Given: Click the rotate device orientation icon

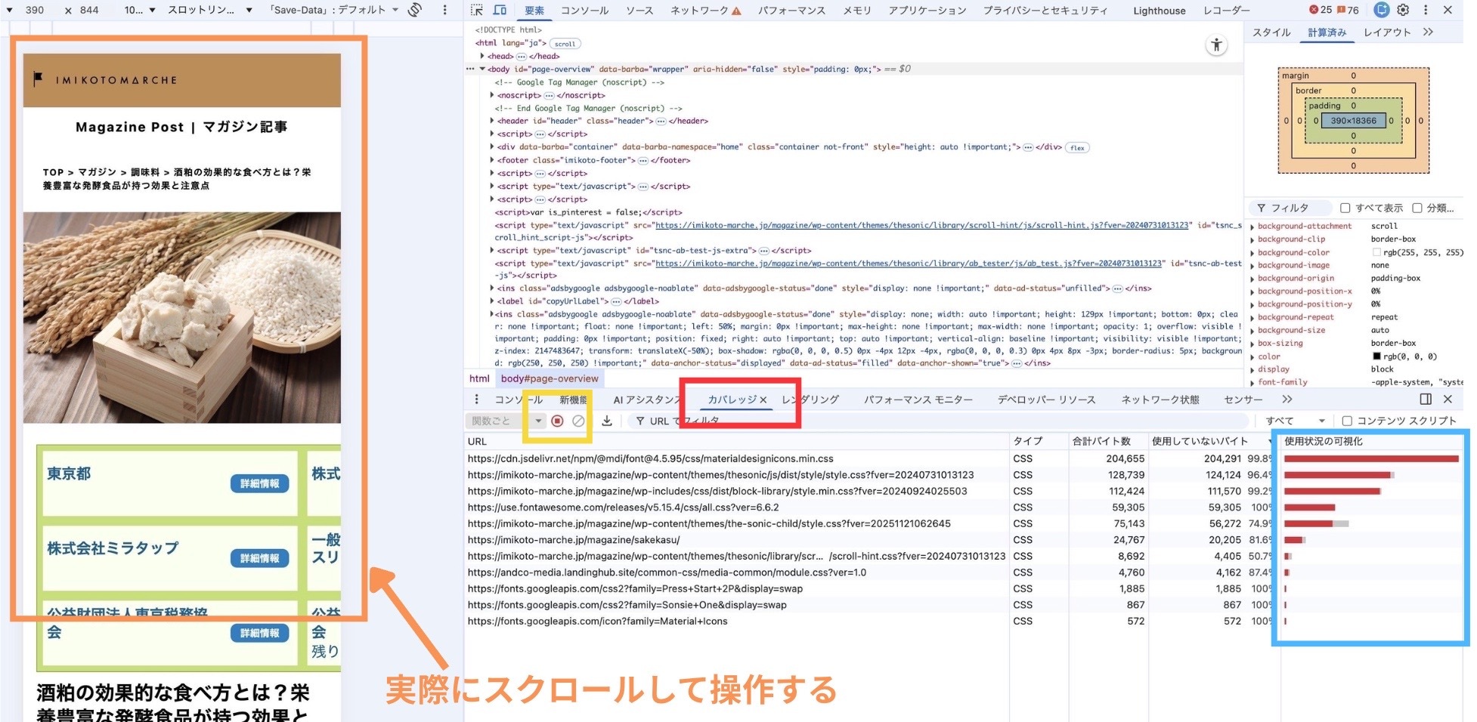Looking at the screenshot, I should [415, 10].
